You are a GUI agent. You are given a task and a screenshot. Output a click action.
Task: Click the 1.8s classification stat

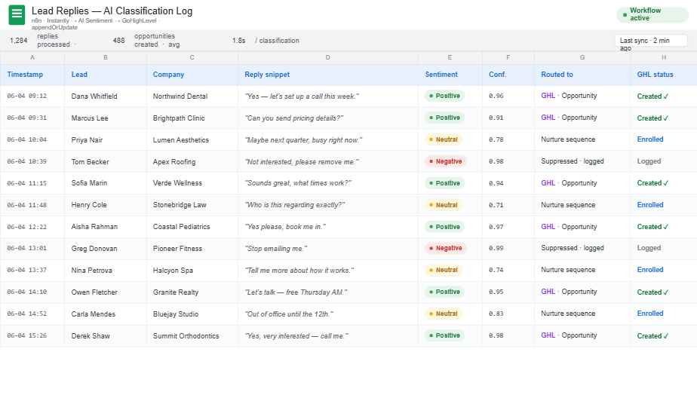(x=266, y=41)
